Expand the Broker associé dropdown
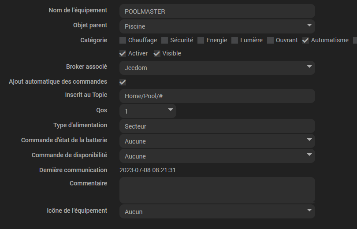Image resolution: width=357 pixels, height=229 pixels. [217, 68]
